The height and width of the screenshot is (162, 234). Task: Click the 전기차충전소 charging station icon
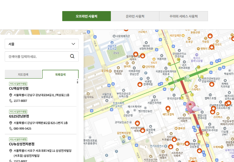[166, 146]
